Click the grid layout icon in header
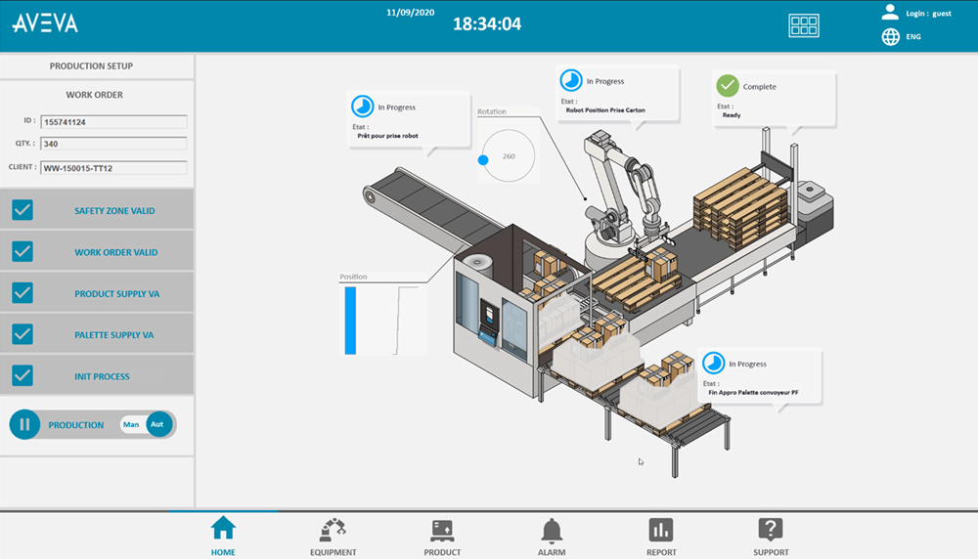Viewport: 978px width, 559px height. [x=804, y=26]
